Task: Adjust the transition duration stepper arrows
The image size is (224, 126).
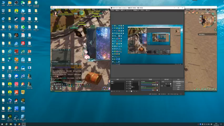Action: 171,86
